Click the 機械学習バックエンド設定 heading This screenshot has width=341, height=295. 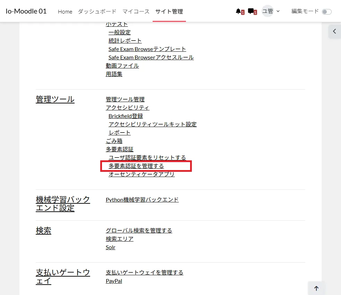[x=63, y=204]
